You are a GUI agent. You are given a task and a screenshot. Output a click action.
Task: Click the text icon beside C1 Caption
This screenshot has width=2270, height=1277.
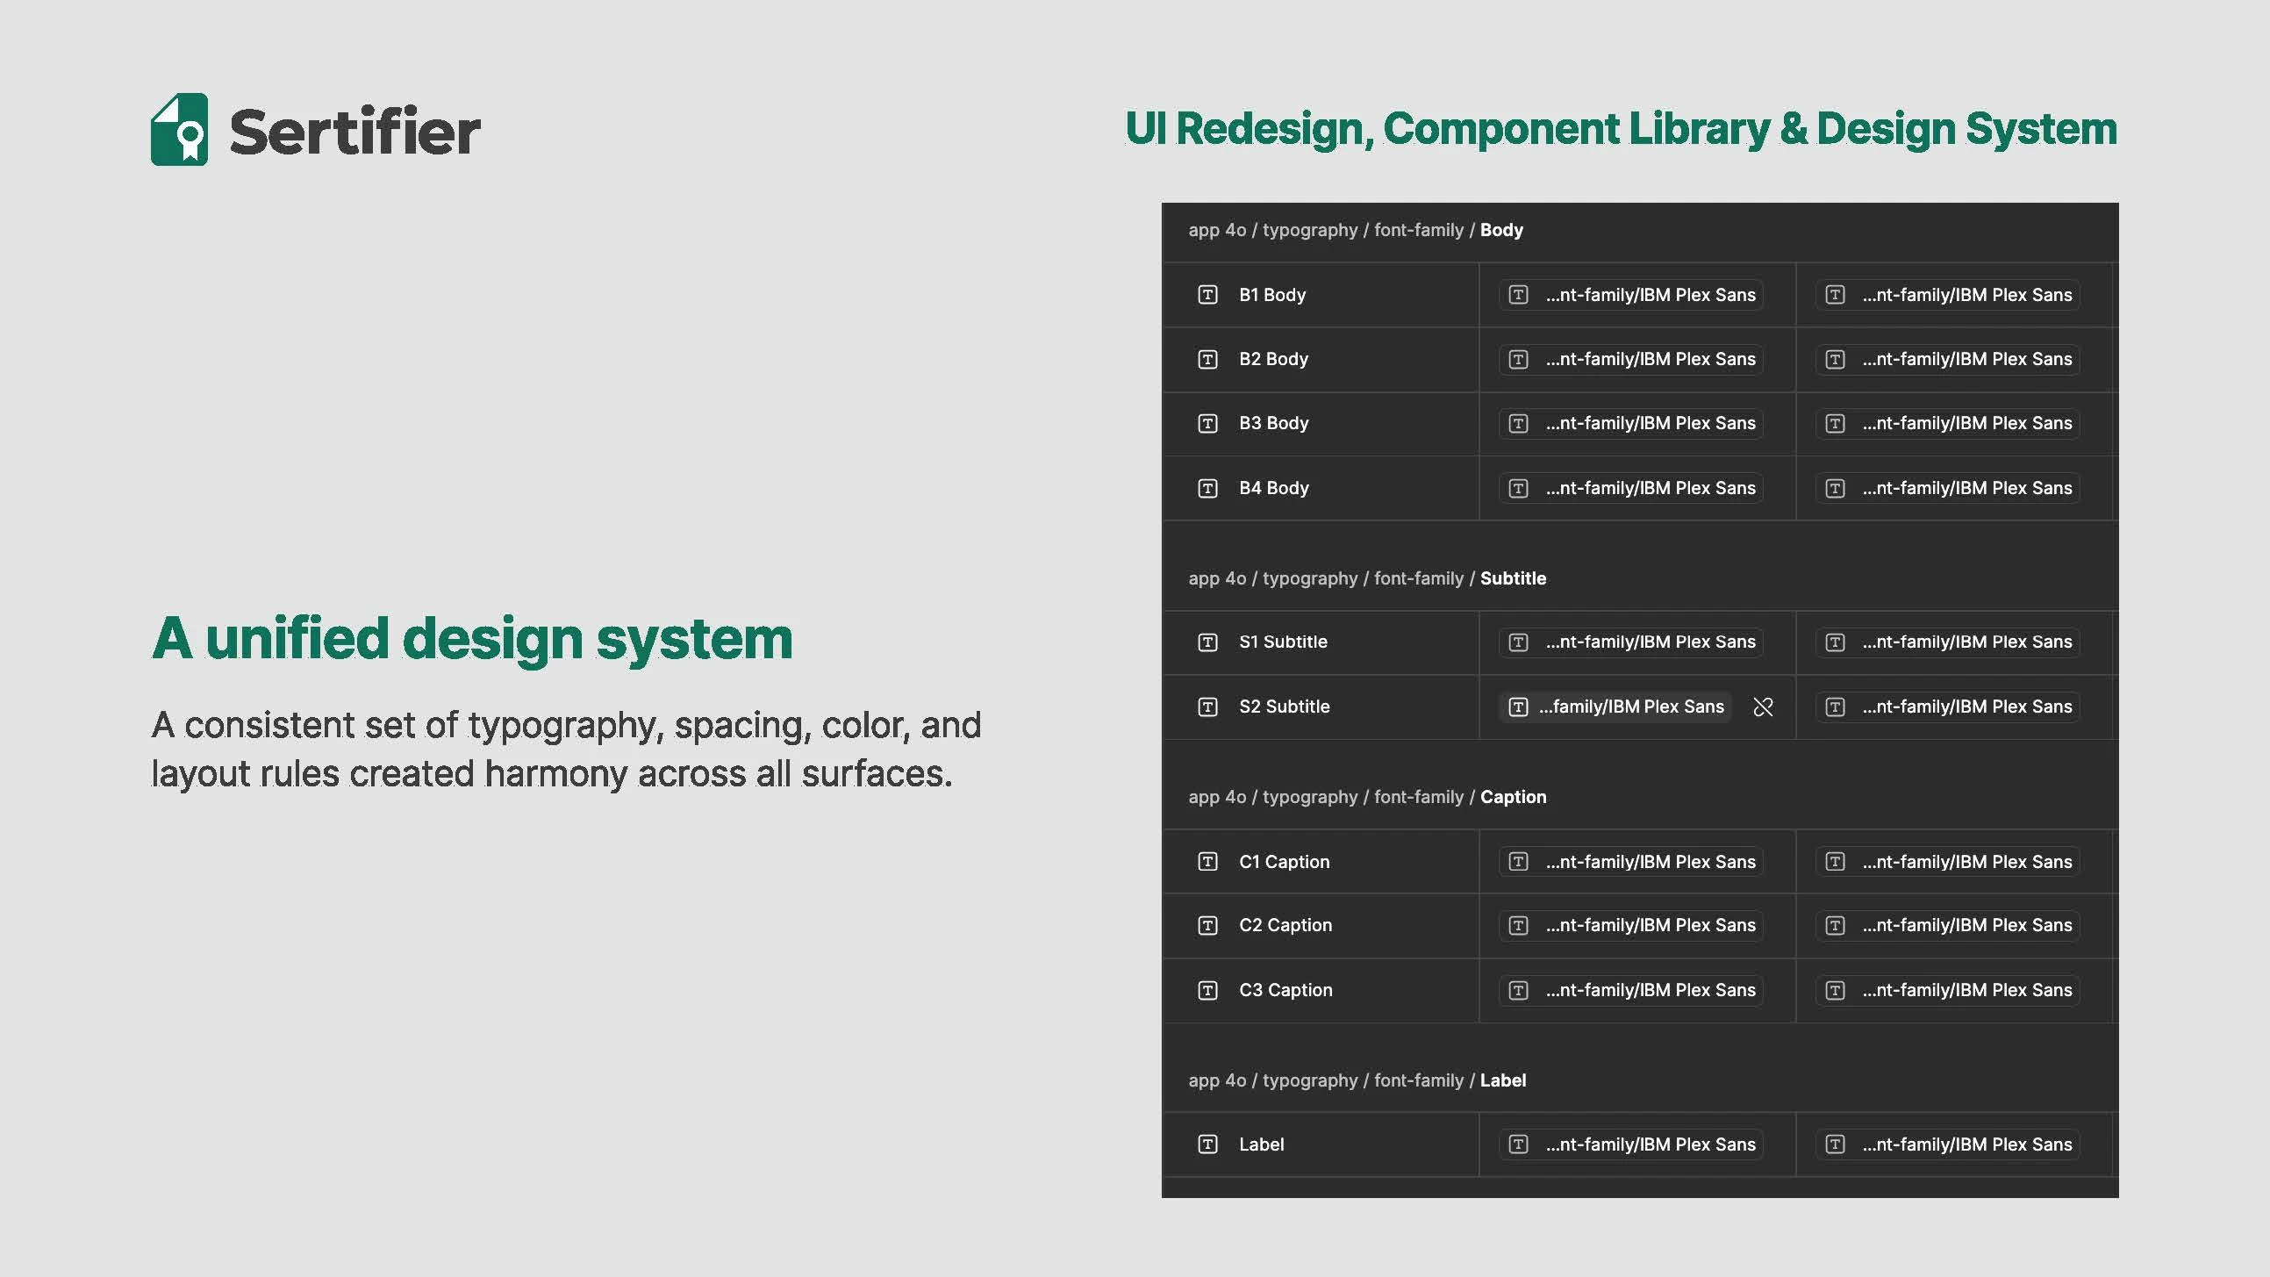point(1207,862)
